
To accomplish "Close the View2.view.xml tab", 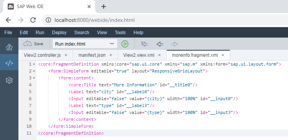I will 159,55.
